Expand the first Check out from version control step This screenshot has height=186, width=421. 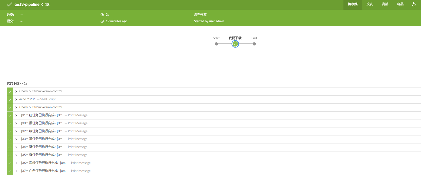[16, 91]
